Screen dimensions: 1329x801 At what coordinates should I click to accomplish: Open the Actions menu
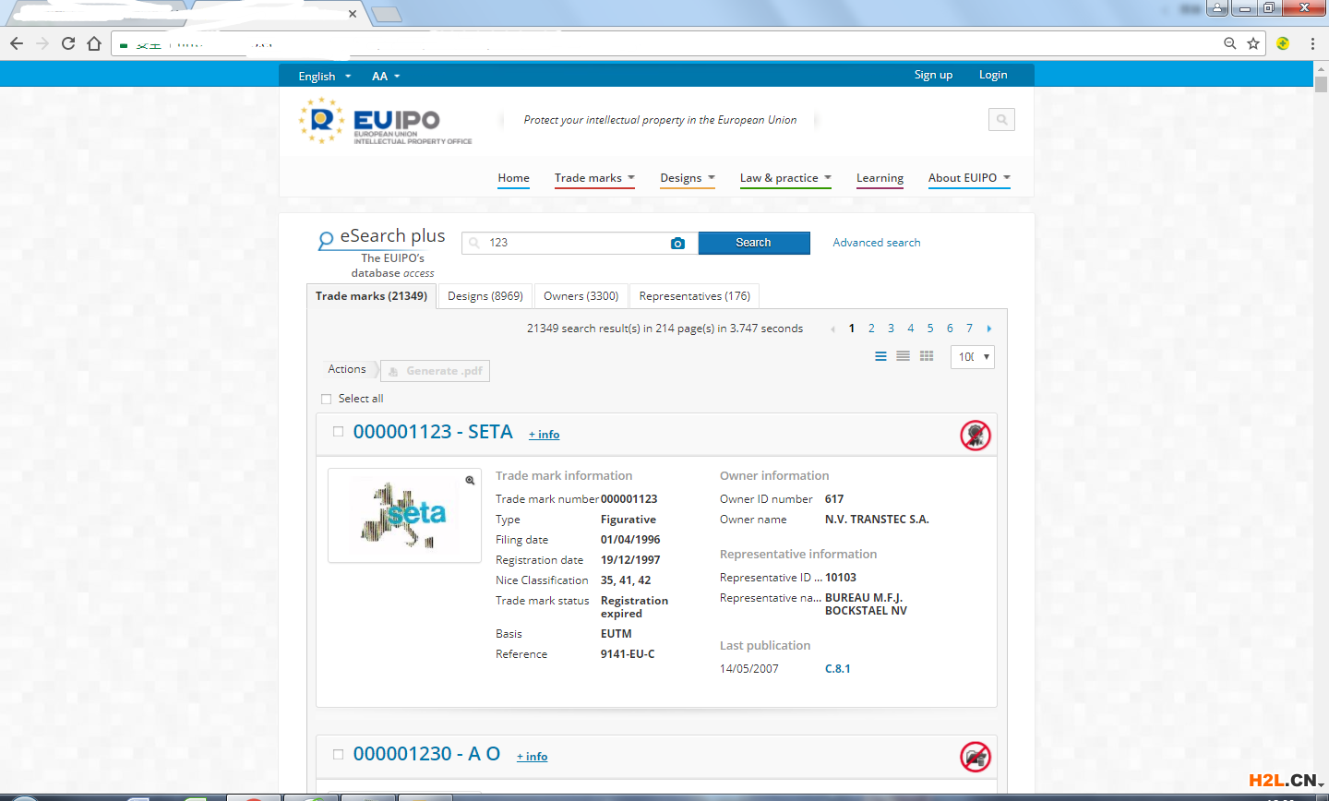[x=347, y=369]
